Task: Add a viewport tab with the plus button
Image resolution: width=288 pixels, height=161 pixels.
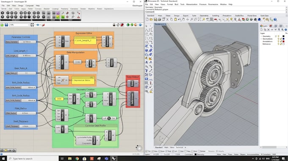Action: 186,147
